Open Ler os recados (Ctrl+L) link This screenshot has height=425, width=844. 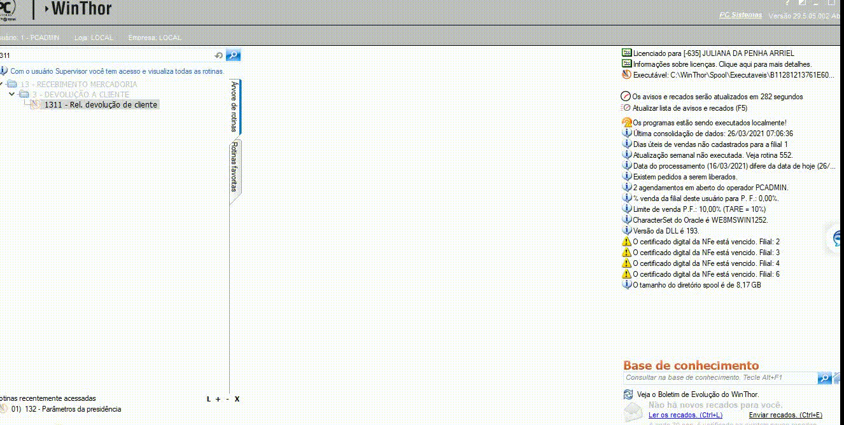click(685, 415)
